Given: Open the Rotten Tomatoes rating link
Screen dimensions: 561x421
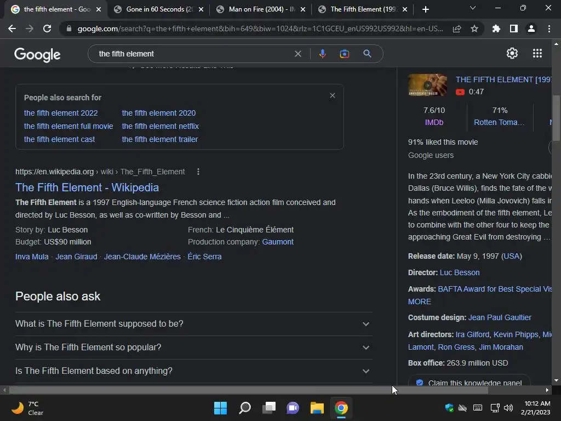Looking at the screenshot, I should click(499, 122).
